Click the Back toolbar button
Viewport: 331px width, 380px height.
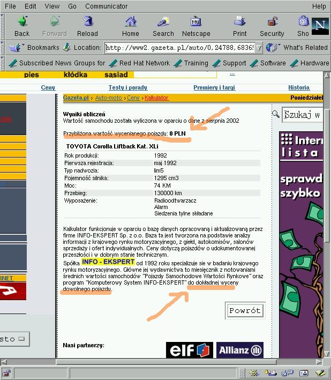coord(22,26)
